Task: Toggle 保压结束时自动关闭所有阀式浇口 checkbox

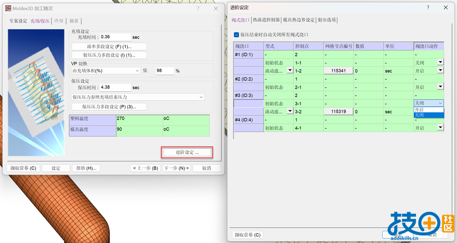Action: (236, 35)
